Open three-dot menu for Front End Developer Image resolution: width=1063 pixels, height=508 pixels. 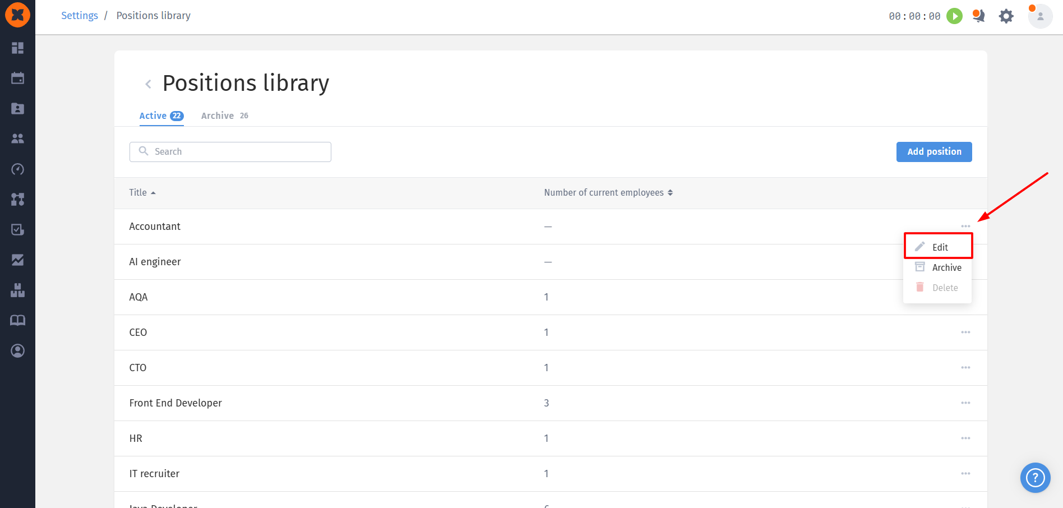point(965,403)
